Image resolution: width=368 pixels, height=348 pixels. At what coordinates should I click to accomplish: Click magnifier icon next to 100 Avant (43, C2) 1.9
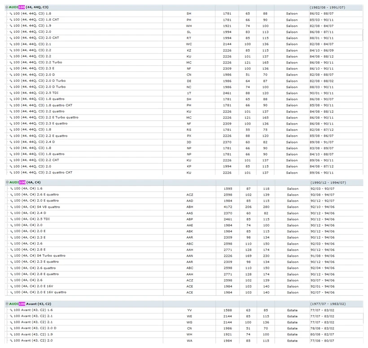pos(11,335)
